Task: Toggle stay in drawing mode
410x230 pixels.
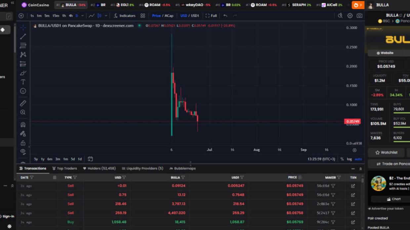Action: pyautogui.click(x=23, y=134)
